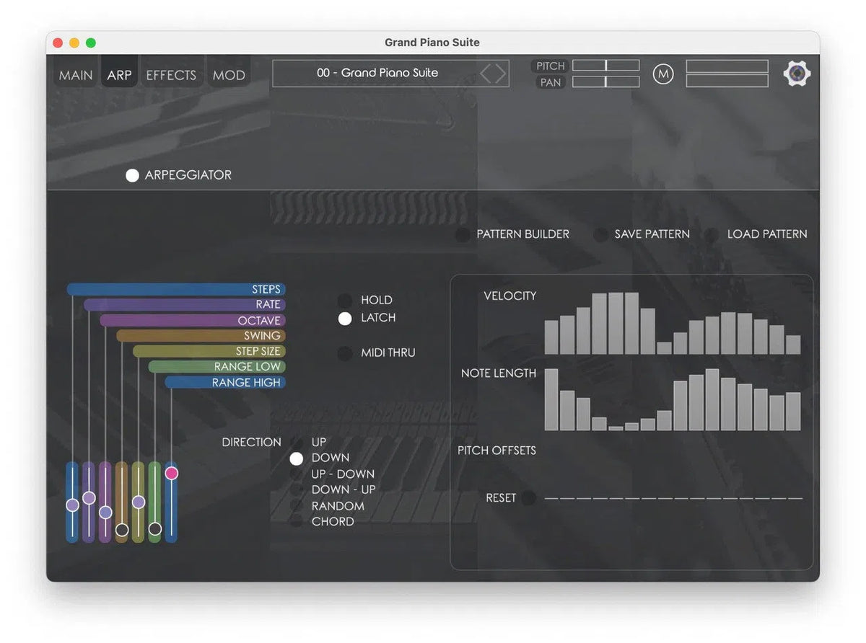Open the Mod tab
This screenshot has height=643, width=866.
229,74
